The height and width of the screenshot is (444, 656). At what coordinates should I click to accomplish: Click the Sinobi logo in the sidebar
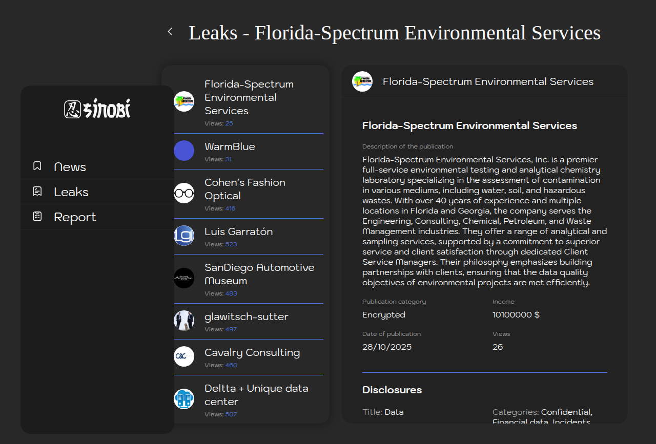[97, 109]
